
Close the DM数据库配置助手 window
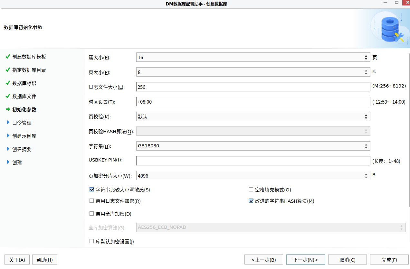pos(406,2)
